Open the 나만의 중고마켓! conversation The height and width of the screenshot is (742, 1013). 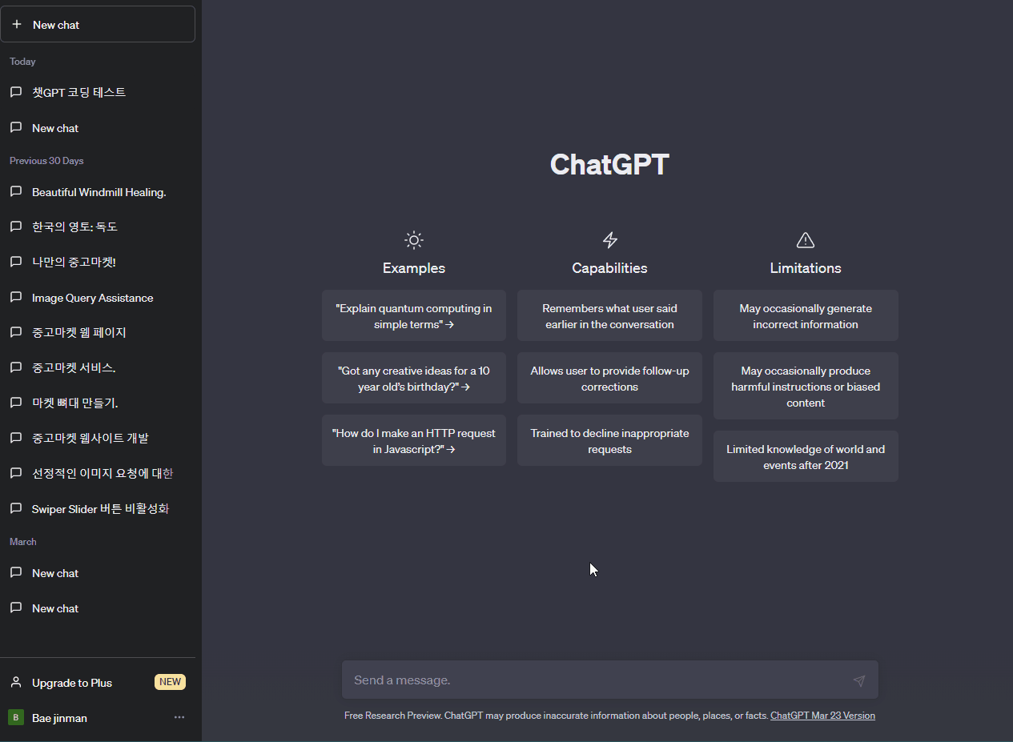(x=98, y=262)
